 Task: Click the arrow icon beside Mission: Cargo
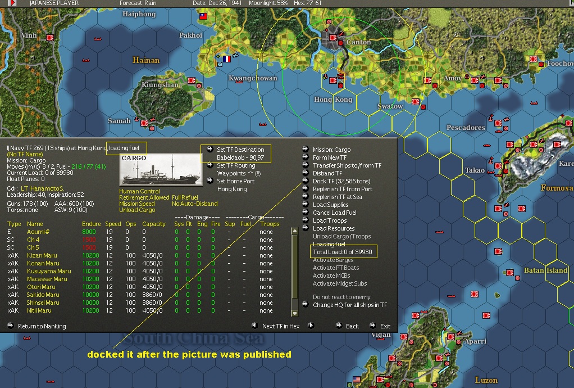pyautogui.click(x=306, y=149)
